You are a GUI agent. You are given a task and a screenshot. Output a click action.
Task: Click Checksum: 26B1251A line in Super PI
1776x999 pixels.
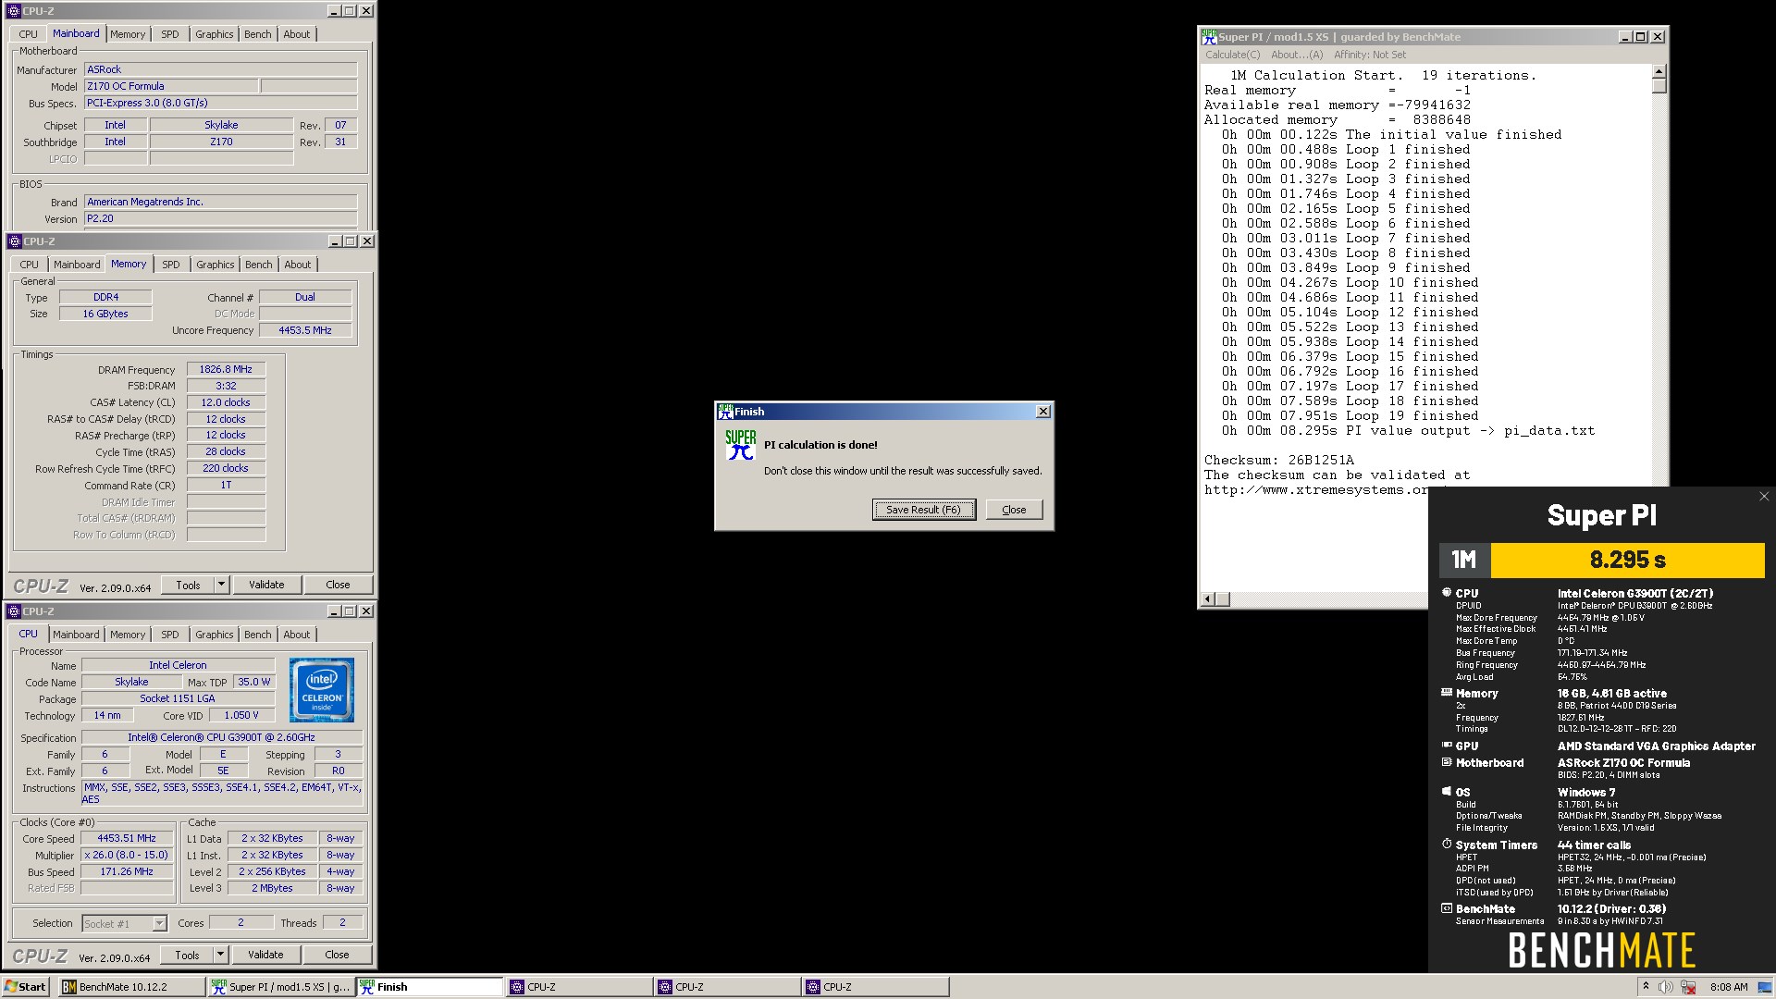click(x=1278, y=460)
